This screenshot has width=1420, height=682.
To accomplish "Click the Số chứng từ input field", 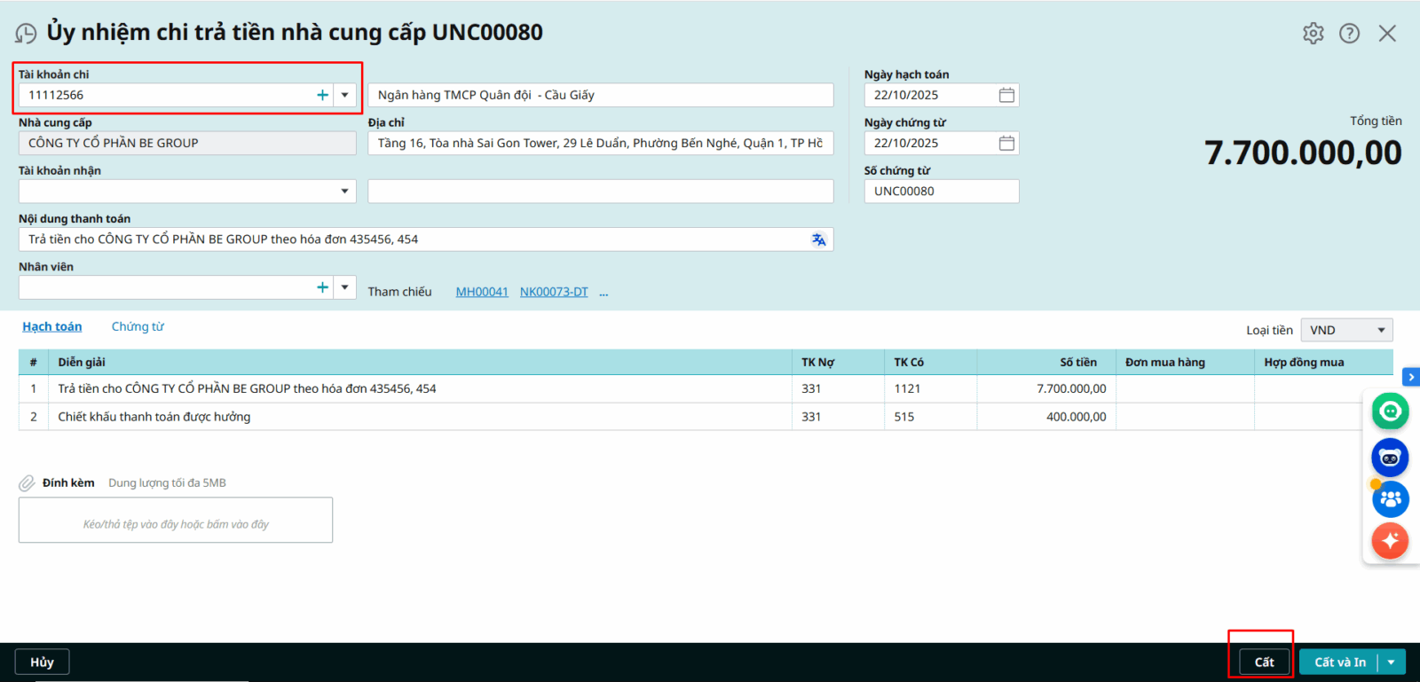I will click(x=941, y=192).
